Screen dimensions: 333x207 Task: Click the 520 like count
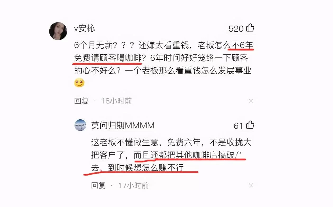[x=236, y=29]
